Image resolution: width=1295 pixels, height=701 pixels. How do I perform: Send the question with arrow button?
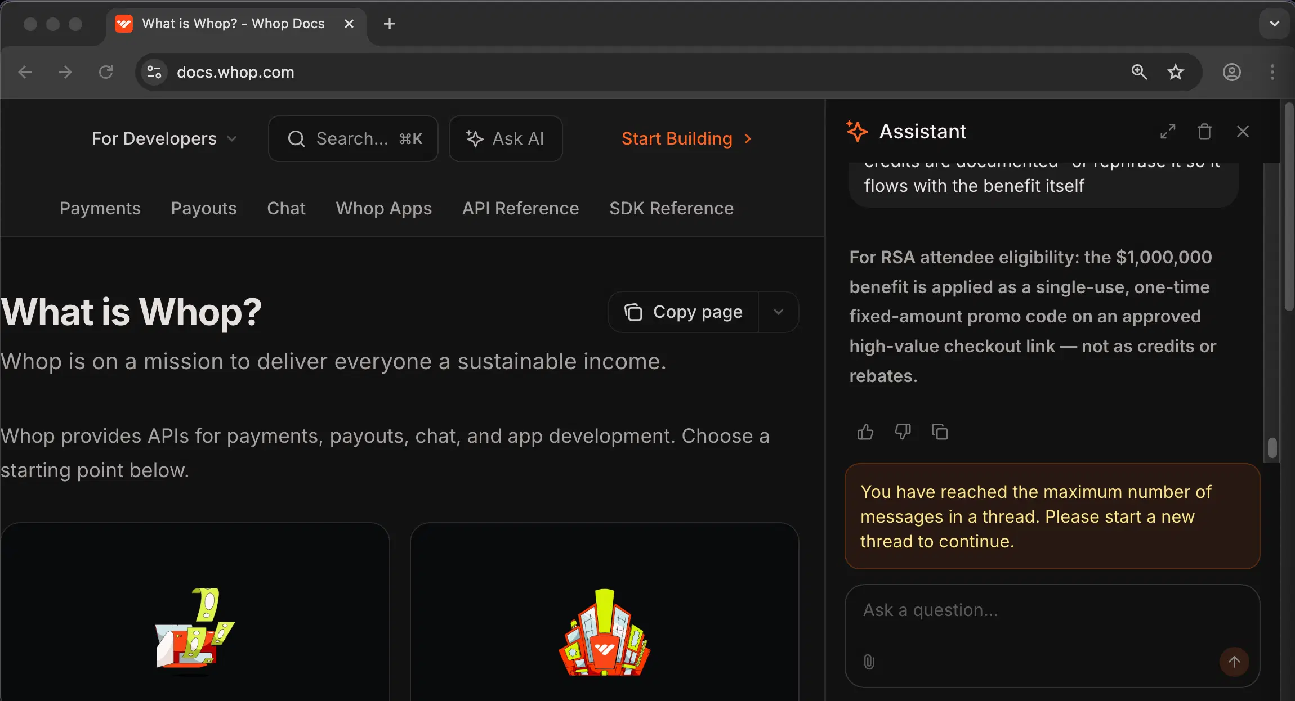1234,662
